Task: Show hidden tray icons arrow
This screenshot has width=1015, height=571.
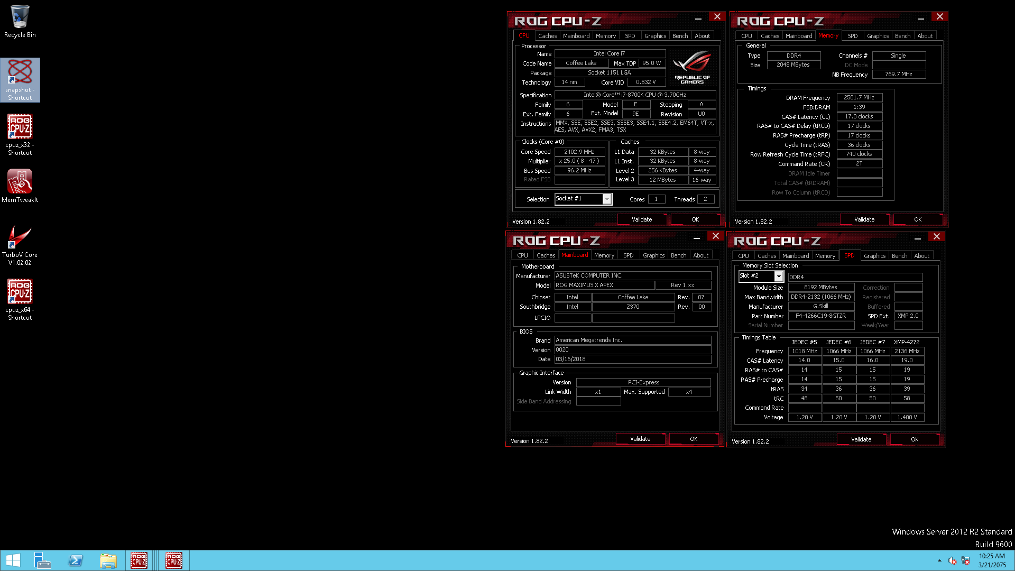Action: click(x=939, y=560)
